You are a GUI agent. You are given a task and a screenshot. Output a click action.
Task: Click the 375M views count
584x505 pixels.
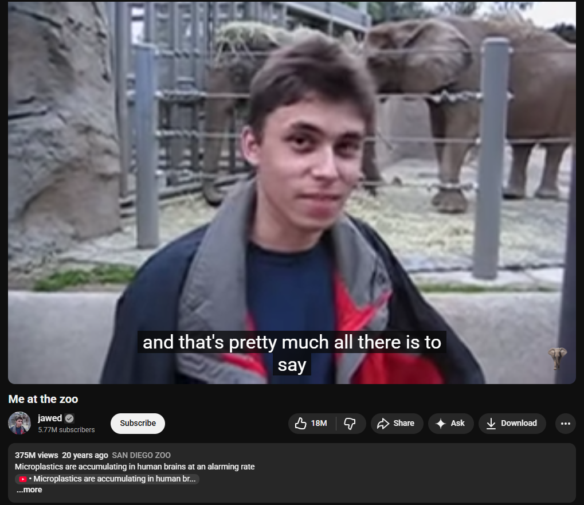point(37,455)
